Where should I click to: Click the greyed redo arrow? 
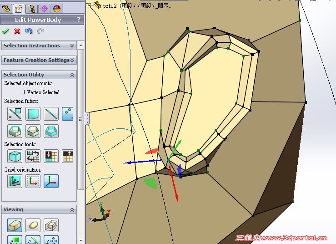point(41,31)
